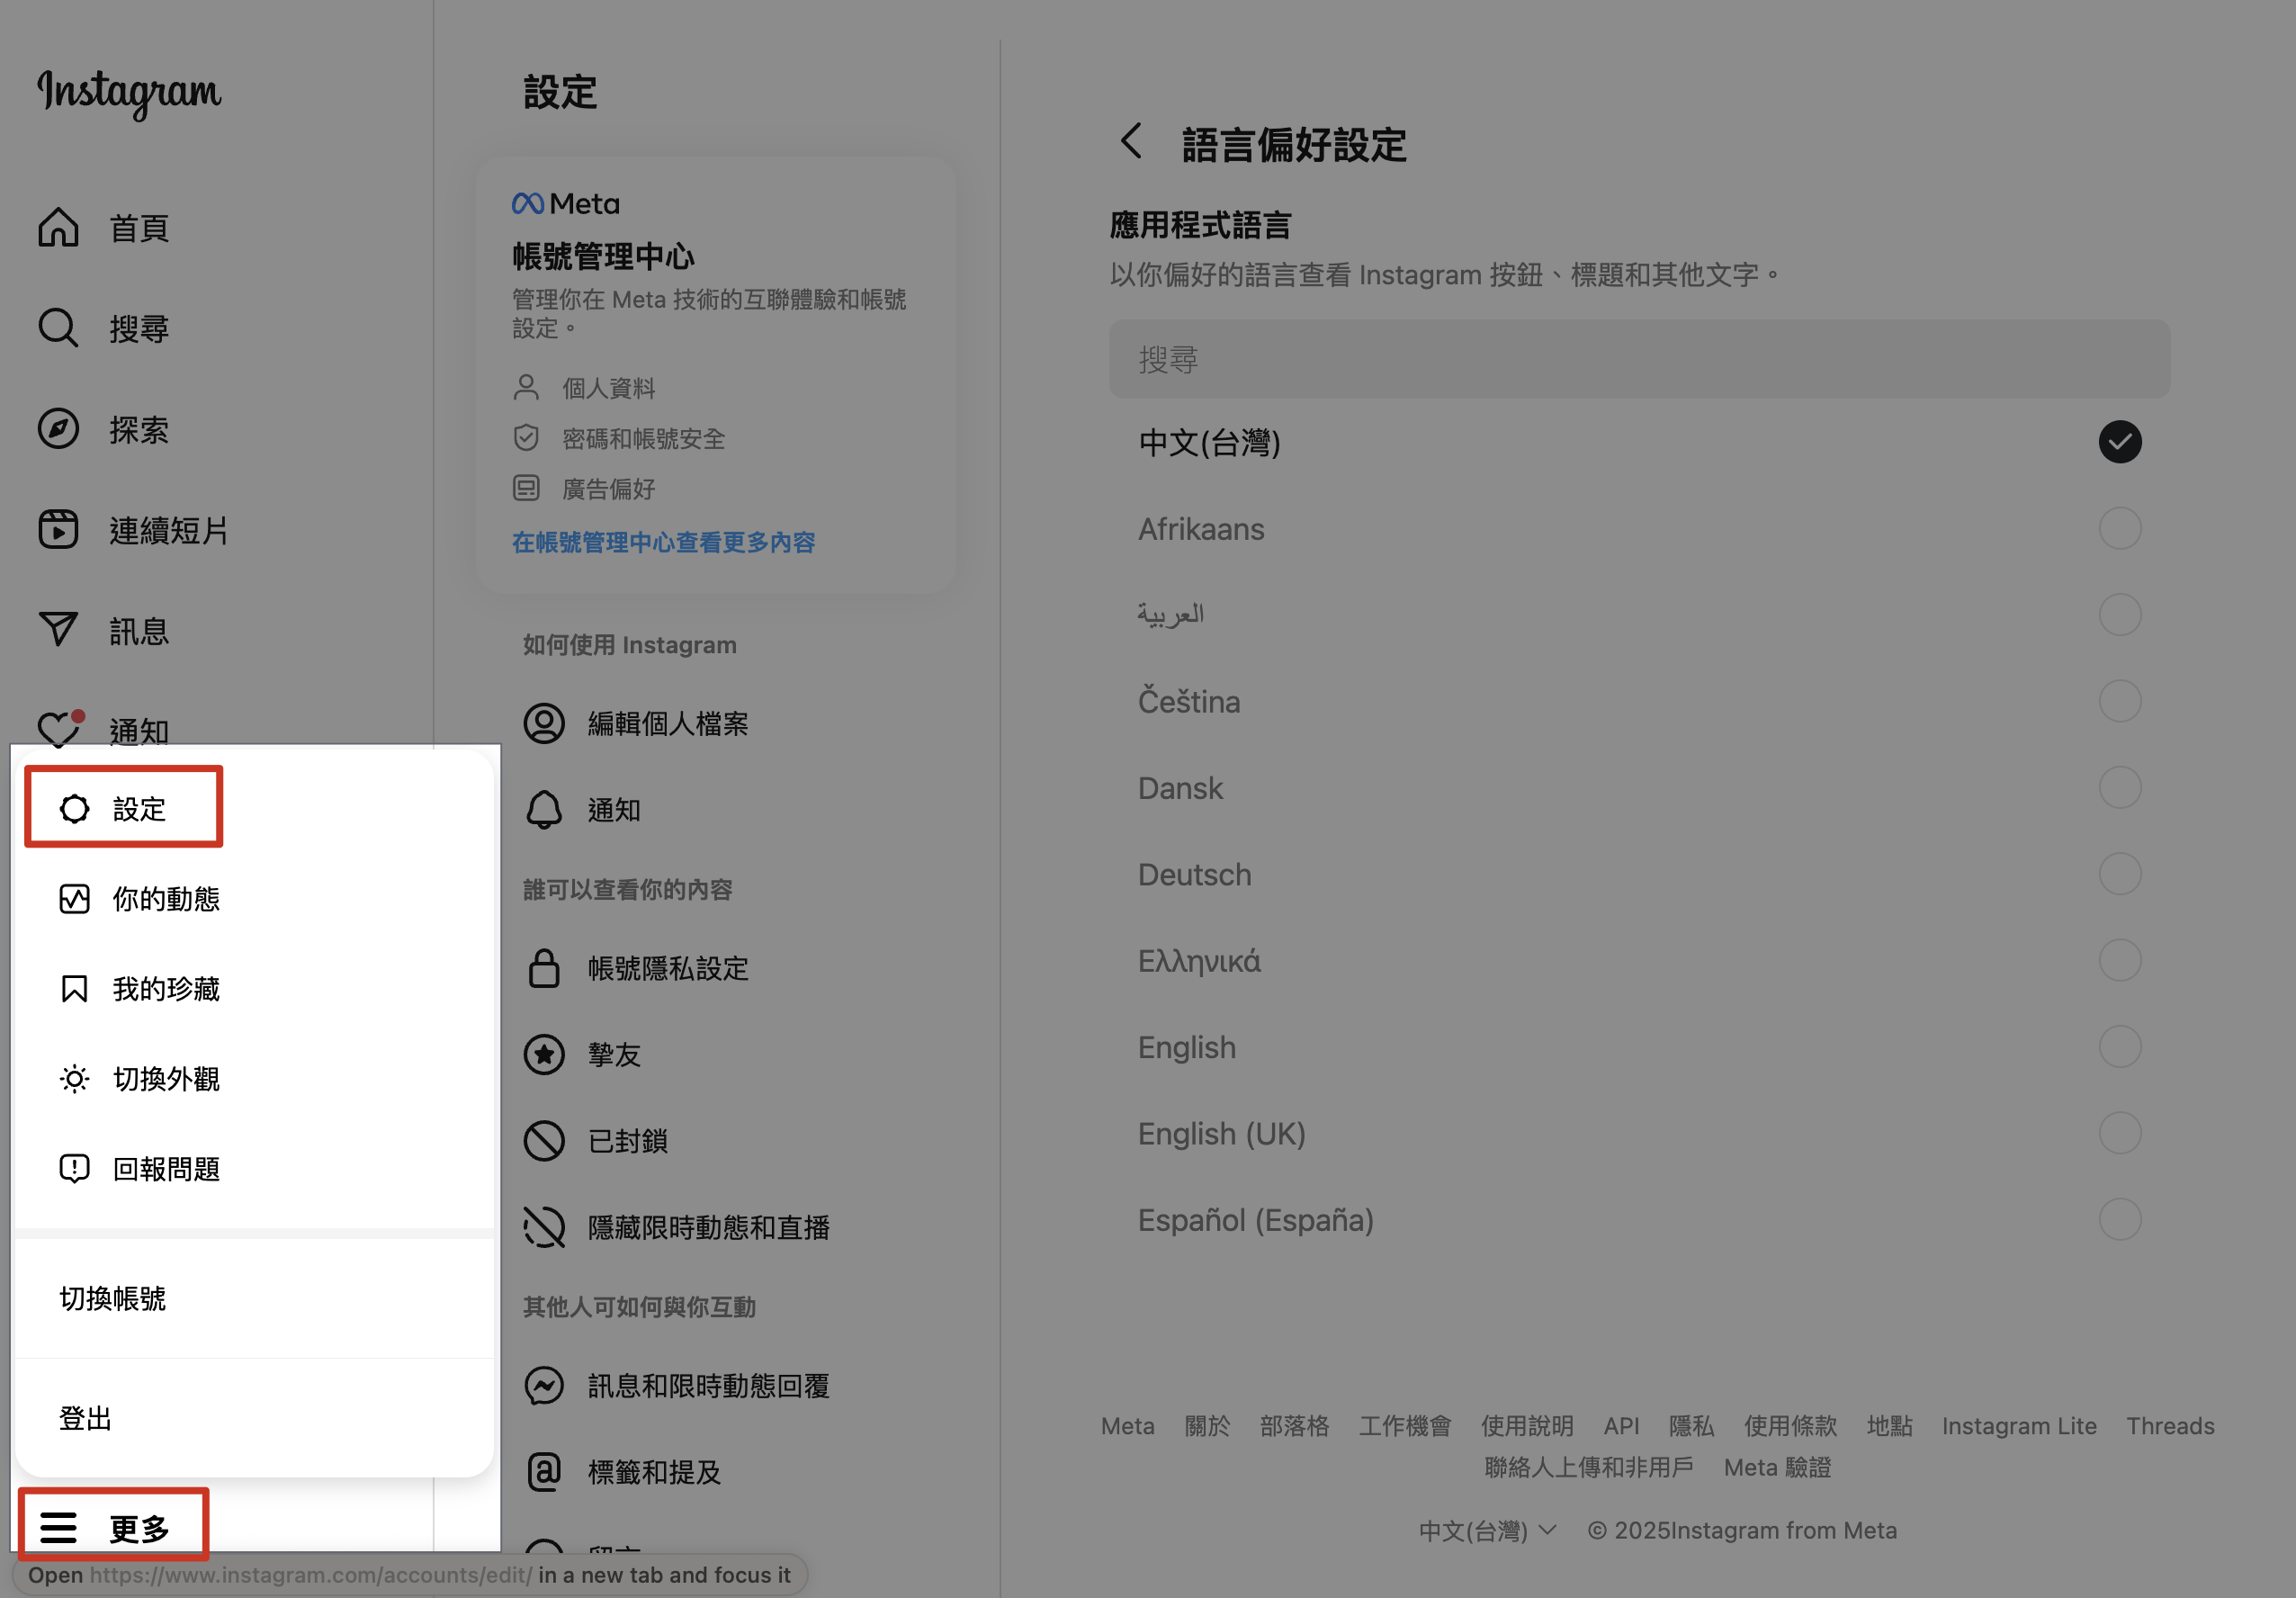Image resolution: width=2296 pixels, height=1598 pixels.
Task: Open the Meta 驗證 footer link
Action: tap(1777, 1467)
